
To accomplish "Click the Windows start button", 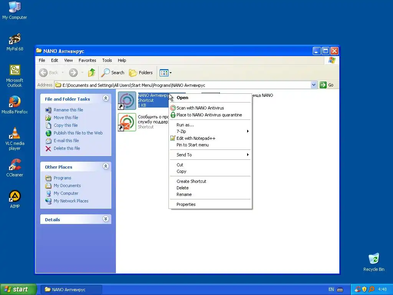I will (18, 290).
